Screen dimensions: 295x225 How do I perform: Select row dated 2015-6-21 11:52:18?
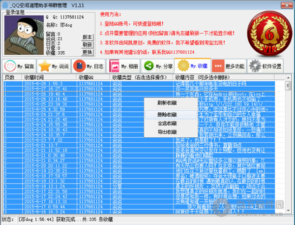click(139, 150)
